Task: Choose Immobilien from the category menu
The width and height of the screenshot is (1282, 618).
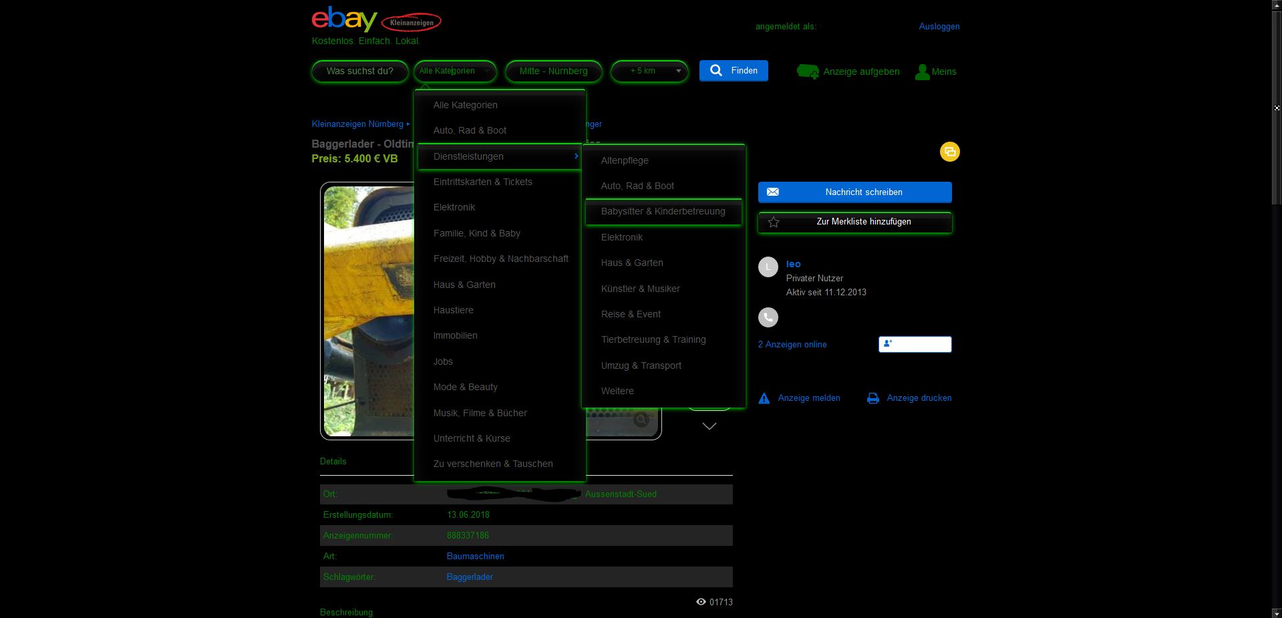Action: click(455, 335)
